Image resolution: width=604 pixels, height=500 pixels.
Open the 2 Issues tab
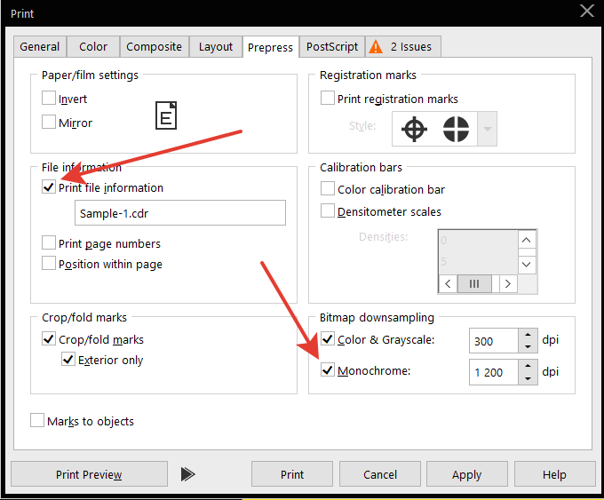[403, 46]
